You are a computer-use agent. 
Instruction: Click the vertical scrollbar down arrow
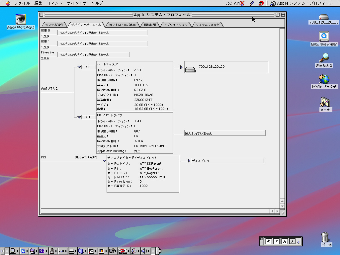[282, 206]
